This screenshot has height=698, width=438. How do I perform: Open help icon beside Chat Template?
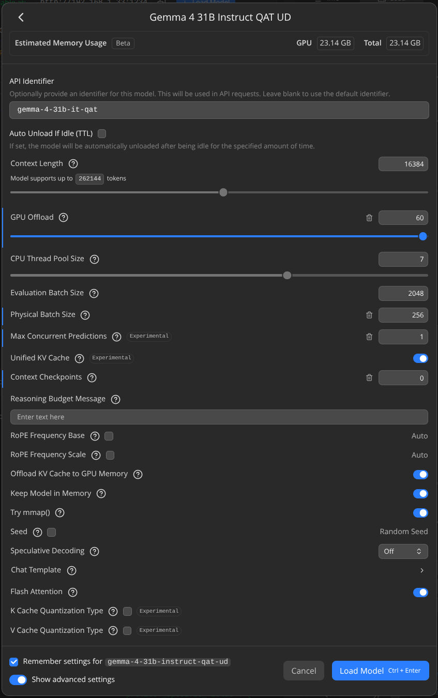tap(72, 570)
